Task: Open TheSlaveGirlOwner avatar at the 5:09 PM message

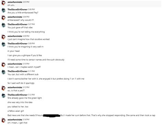Action: (3, 44)
